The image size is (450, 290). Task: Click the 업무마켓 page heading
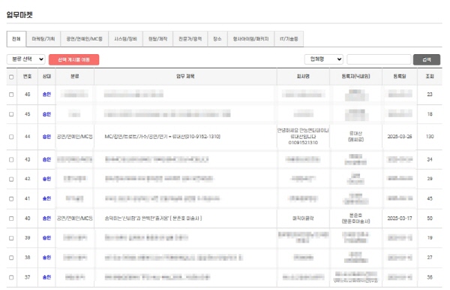pyautogui.click(x=19, y=15)
